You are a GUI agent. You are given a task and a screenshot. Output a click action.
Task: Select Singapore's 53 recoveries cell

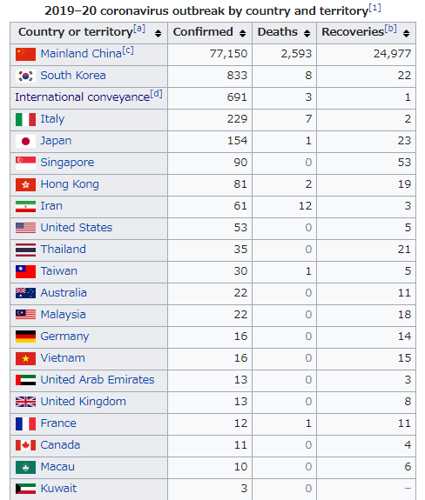click(366, 163)
